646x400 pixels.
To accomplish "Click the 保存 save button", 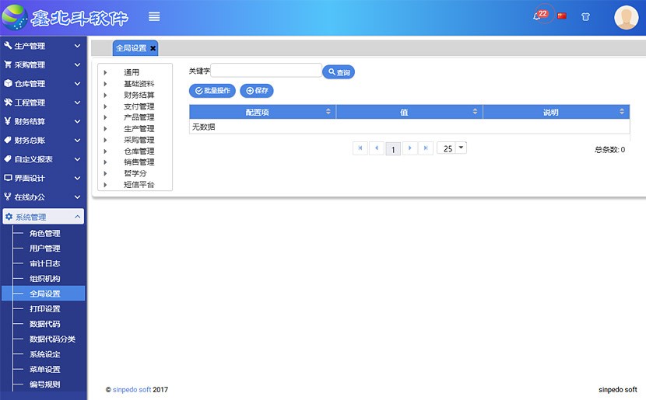I will (257, 91).
